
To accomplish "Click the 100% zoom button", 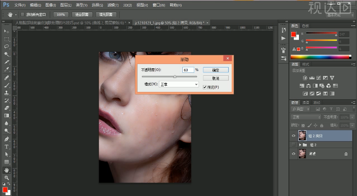I will 61,14.
